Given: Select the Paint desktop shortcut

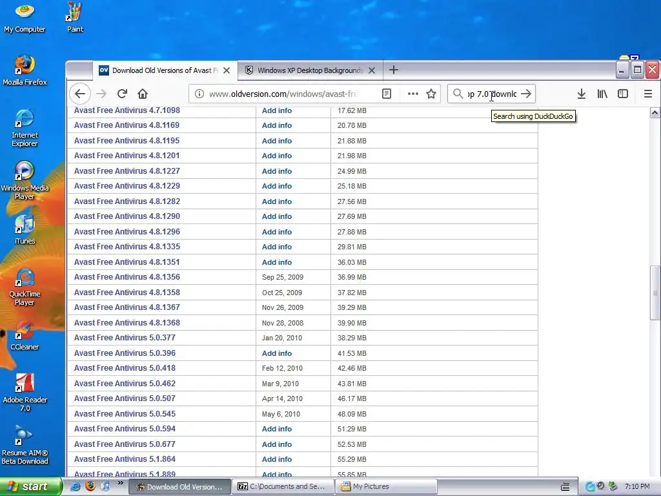Looking at the screenshot, I should click(x=75, y=17).
